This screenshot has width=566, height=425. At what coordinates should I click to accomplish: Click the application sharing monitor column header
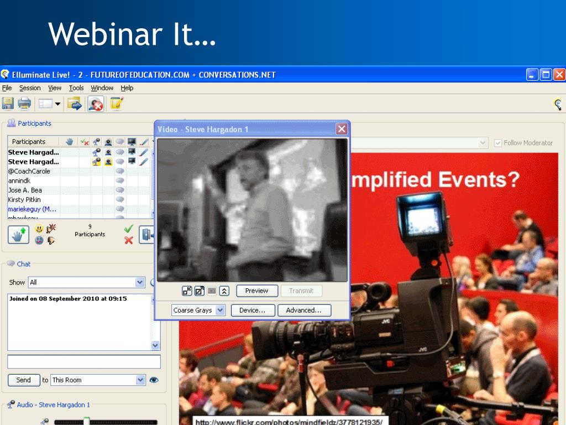[132, 142]
